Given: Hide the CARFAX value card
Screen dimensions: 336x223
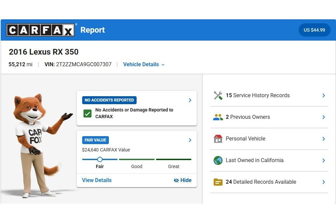Looking at the screenshot, I should click(183, 180).
